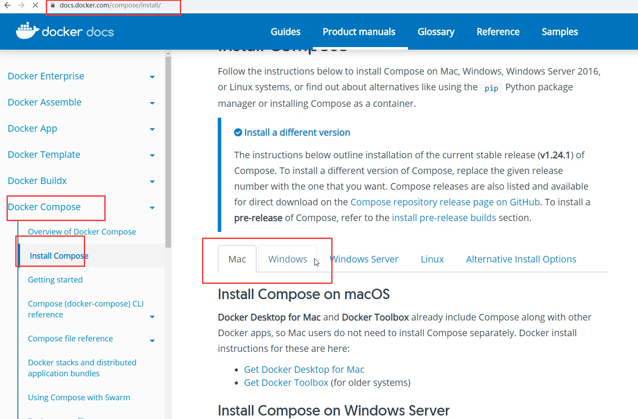Select the Mac tab
The height and width of the screenshot is (419, 638).
[237, 259]
